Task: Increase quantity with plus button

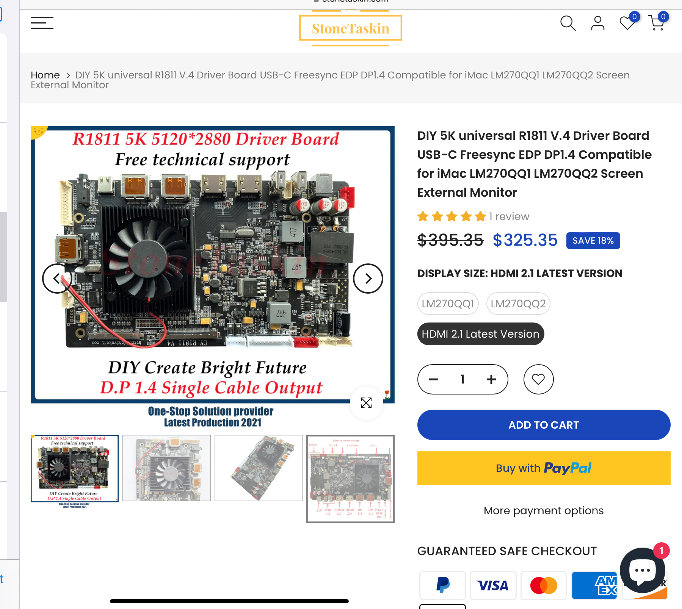Action: tap(491, 379)
